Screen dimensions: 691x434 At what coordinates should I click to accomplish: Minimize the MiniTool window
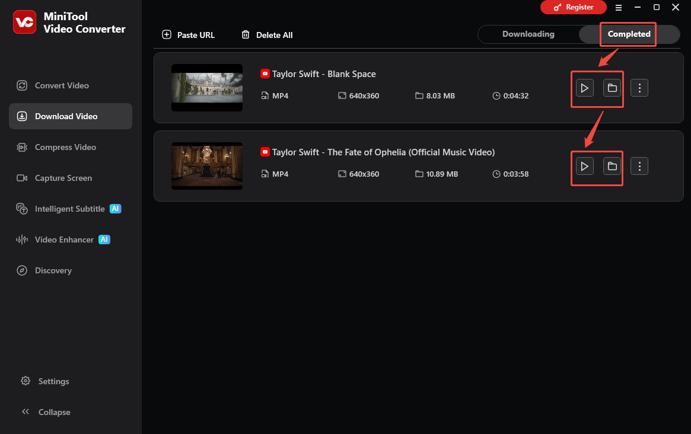[638, 7]
